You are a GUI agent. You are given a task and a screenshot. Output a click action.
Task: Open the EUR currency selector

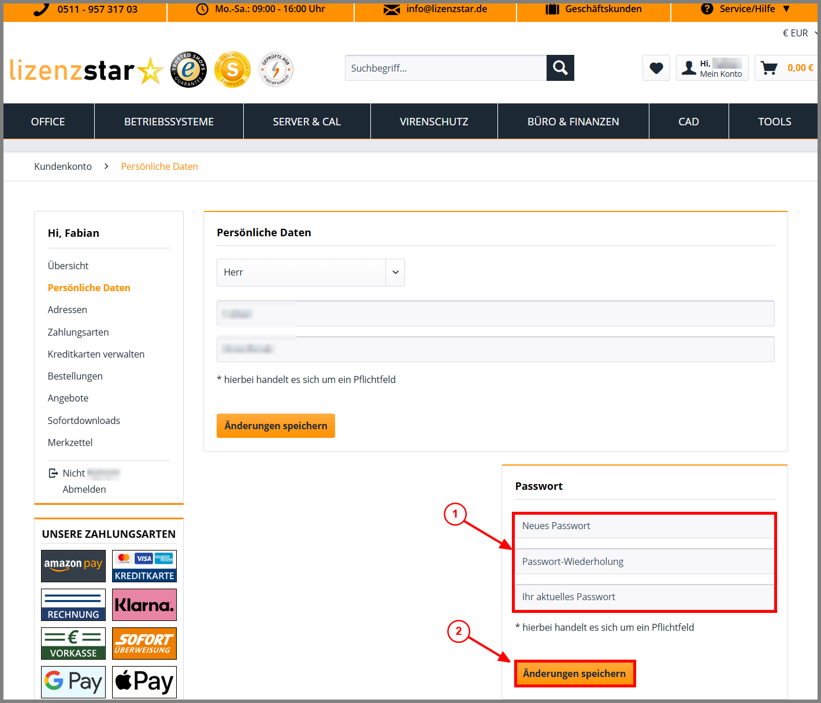point(800,34)
